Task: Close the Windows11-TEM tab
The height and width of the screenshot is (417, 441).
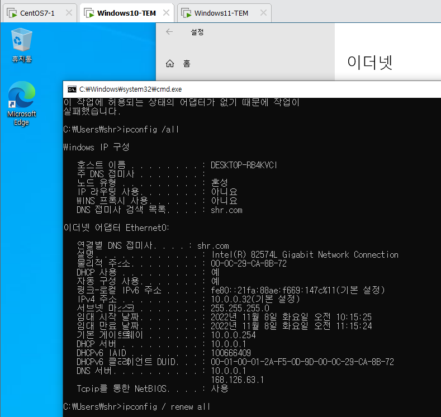Action: [x=263, y=13]
